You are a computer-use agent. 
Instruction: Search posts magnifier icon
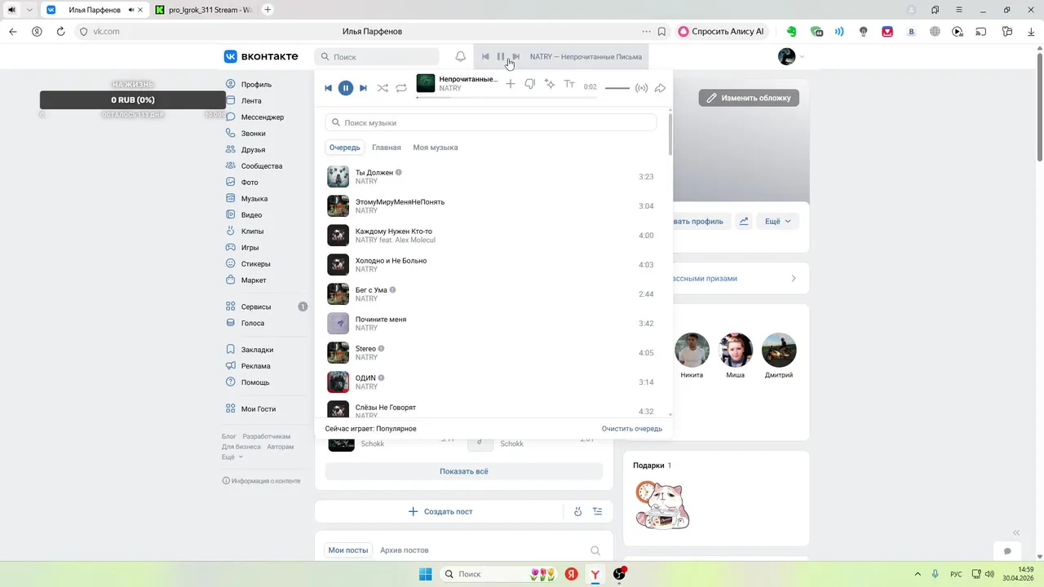595,550
